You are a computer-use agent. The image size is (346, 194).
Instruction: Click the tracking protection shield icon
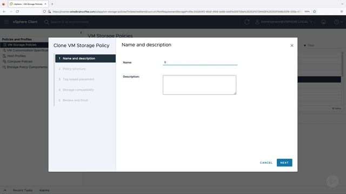(x=44, y=11)
